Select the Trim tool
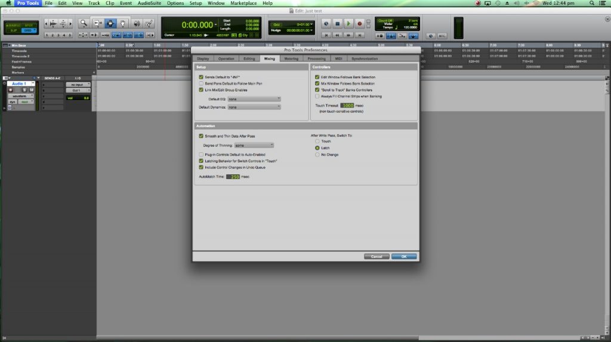 (x=98, y=24)
